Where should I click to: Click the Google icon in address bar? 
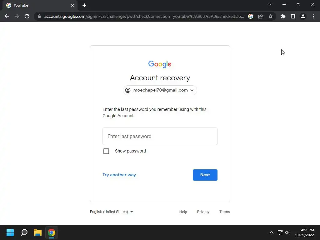pos(251,16)
